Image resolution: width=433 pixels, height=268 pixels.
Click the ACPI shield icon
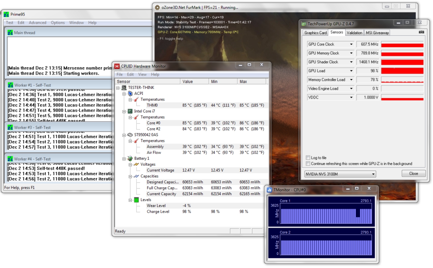pyautogui.click(x=130, y=93)
